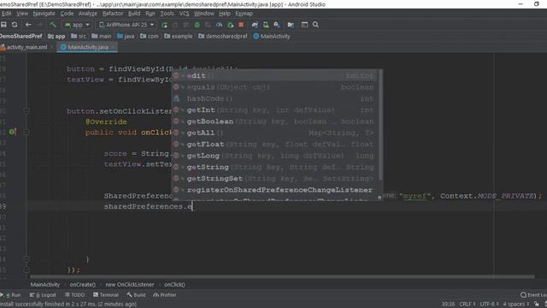
Task: Click the window layout icon beside search
Action: point(304,25)
